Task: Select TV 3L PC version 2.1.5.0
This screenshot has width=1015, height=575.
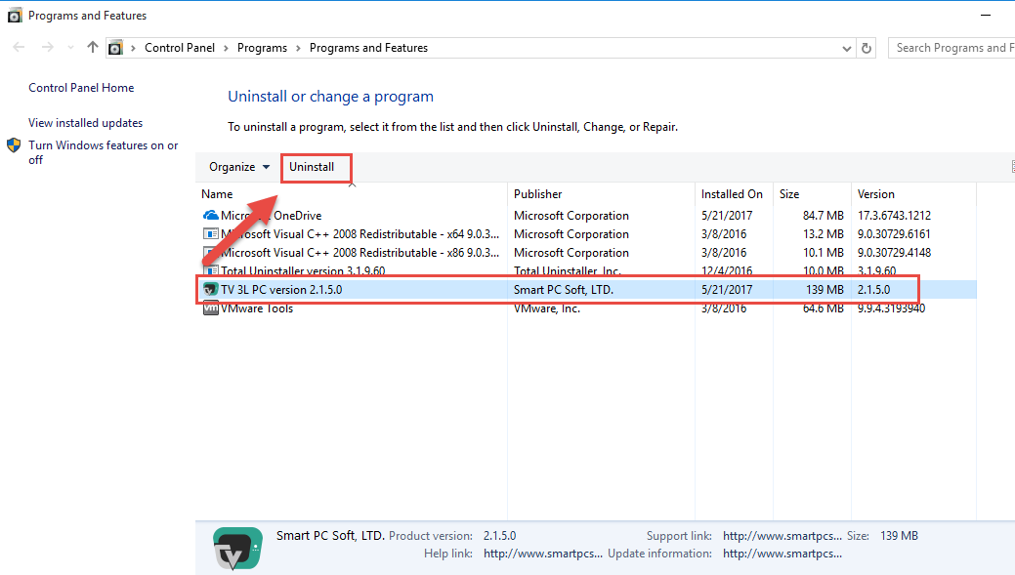Action: pyautogui.click(x=586, y=290)
